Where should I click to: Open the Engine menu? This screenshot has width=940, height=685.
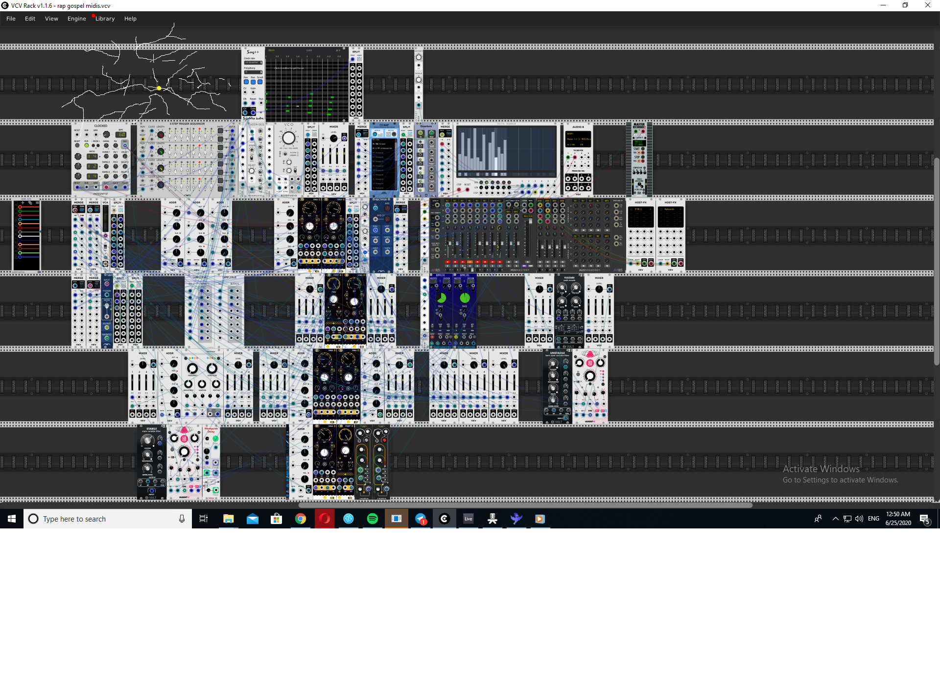click(x=77, y=19)
